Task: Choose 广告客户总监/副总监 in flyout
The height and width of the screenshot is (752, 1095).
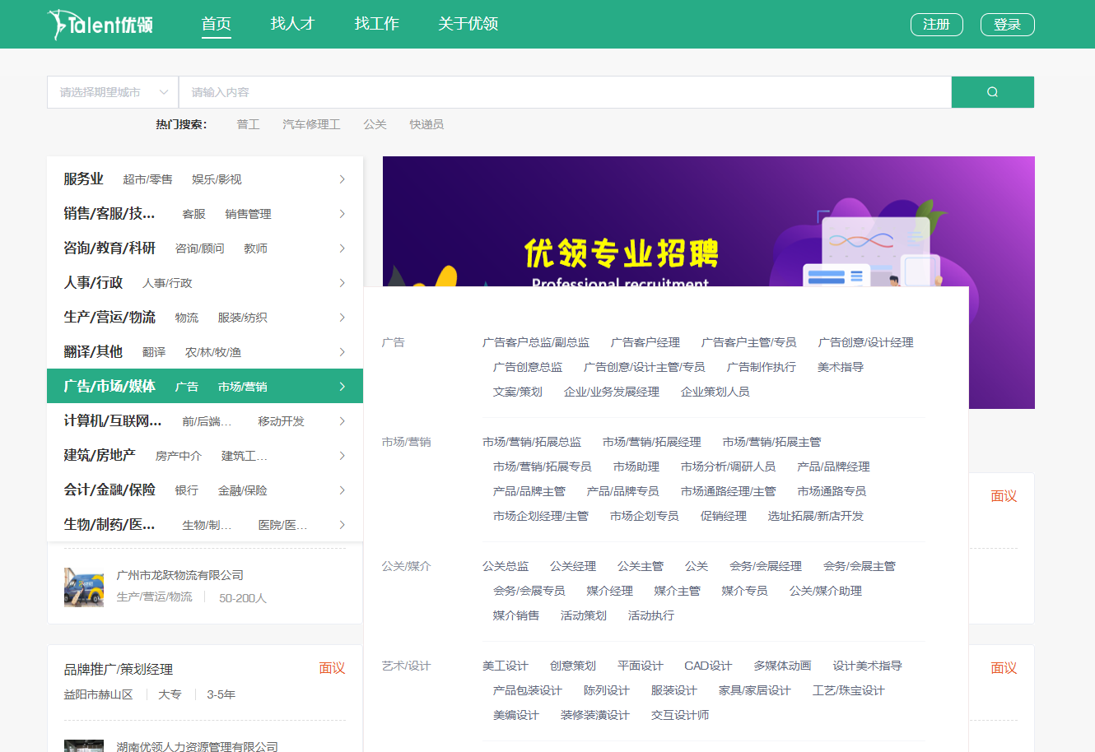Action: click(536, 342)
